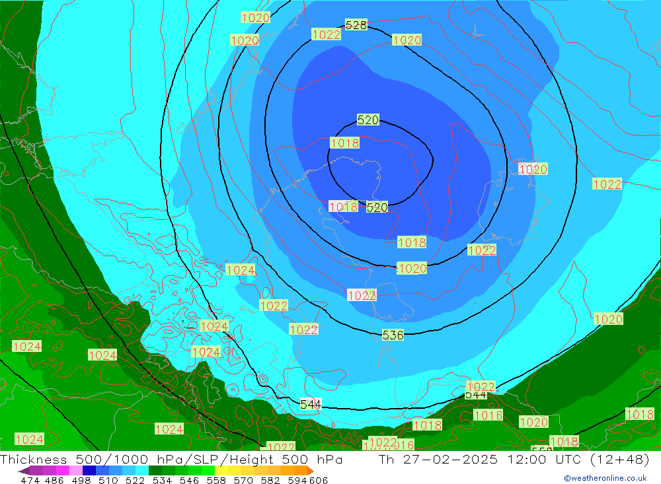Click the 474 legend value
This screenshot has width=661, height=484.
(x=30, y=480)
